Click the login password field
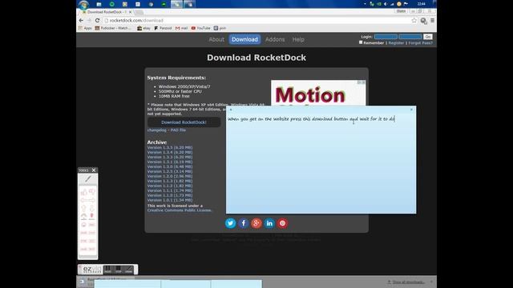This screenshot has width=513, height=288. 410,37
